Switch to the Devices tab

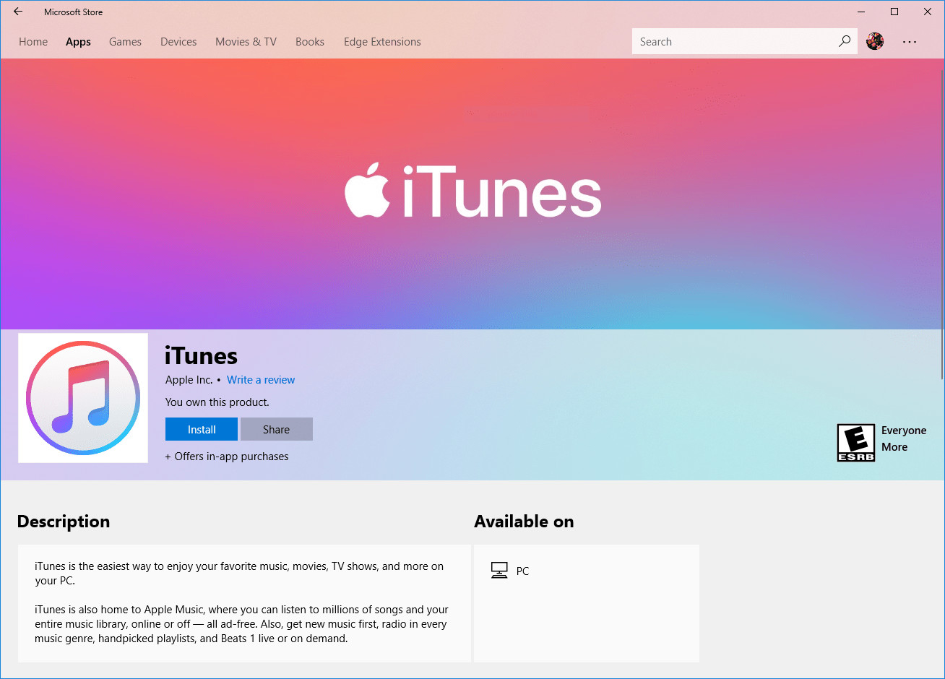[178, 42]
